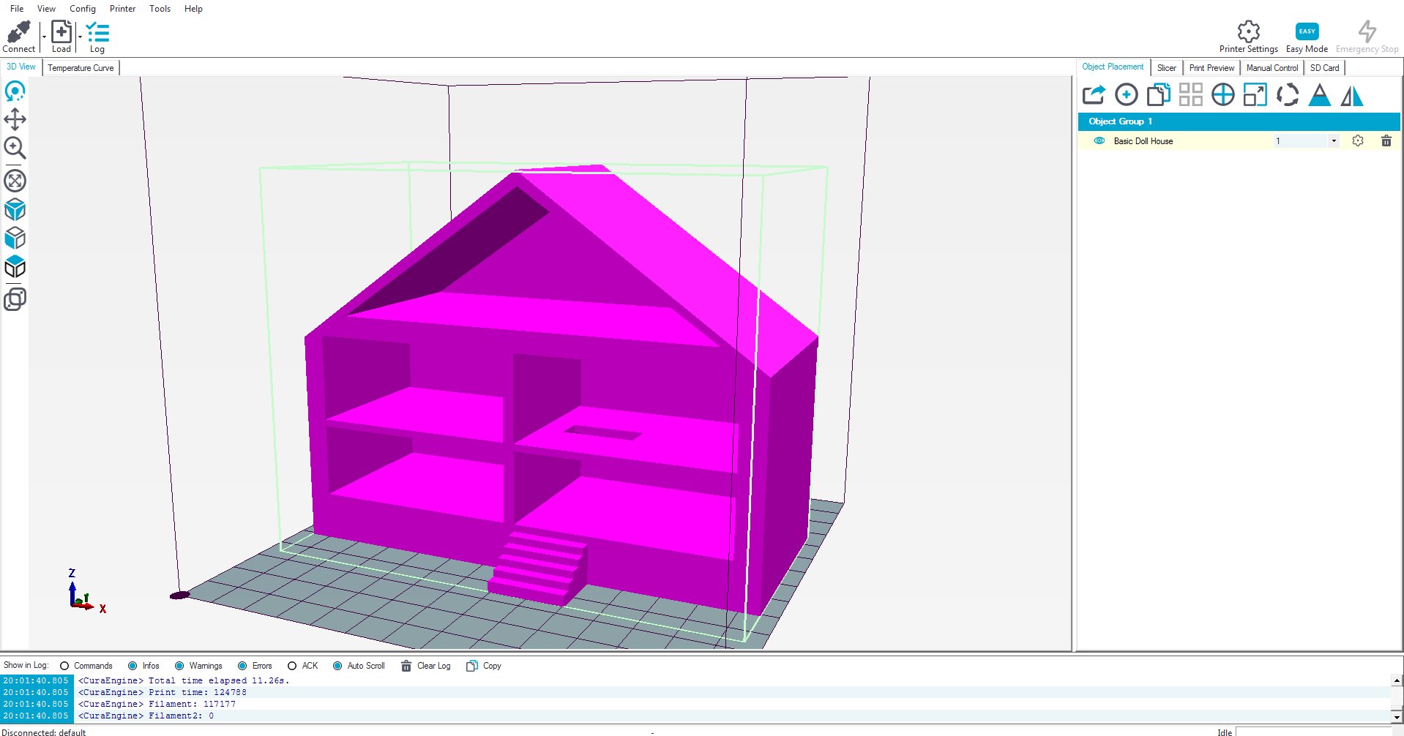Open the Printer menu
The image size is (1404, 736).
(x=123, y=9)
